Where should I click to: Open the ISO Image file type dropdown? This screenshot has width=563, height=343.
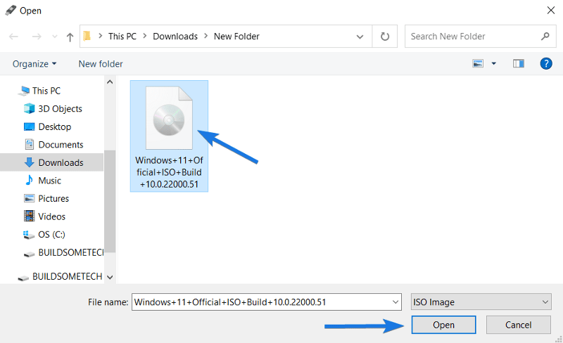[x=481, y=302]
